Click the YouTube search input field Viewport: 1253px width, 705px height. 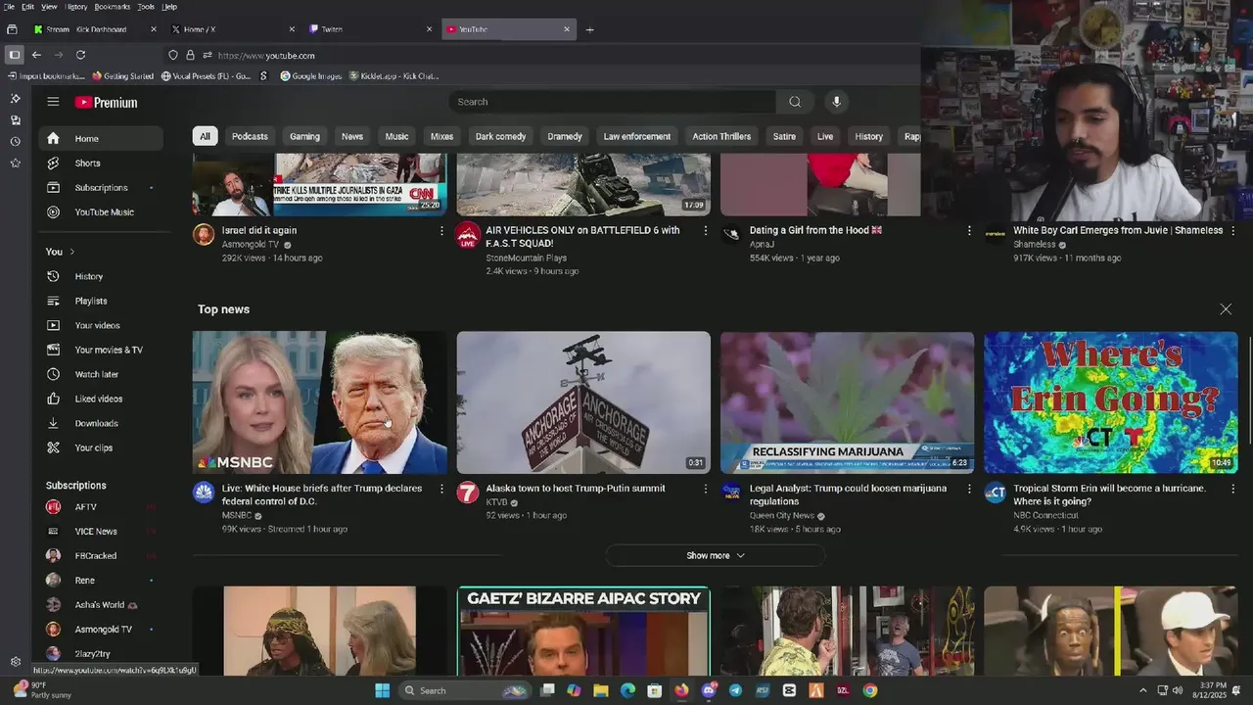[x=613, y=102]
